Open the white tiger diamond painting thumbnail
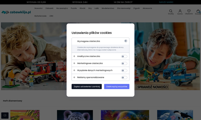Image resolution: width=201 pixels, height=120 pixels. 75,115
